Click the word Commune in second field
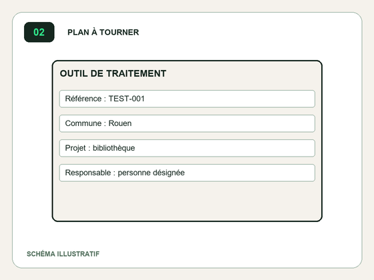The image size is (374, 280). (83, 123)
